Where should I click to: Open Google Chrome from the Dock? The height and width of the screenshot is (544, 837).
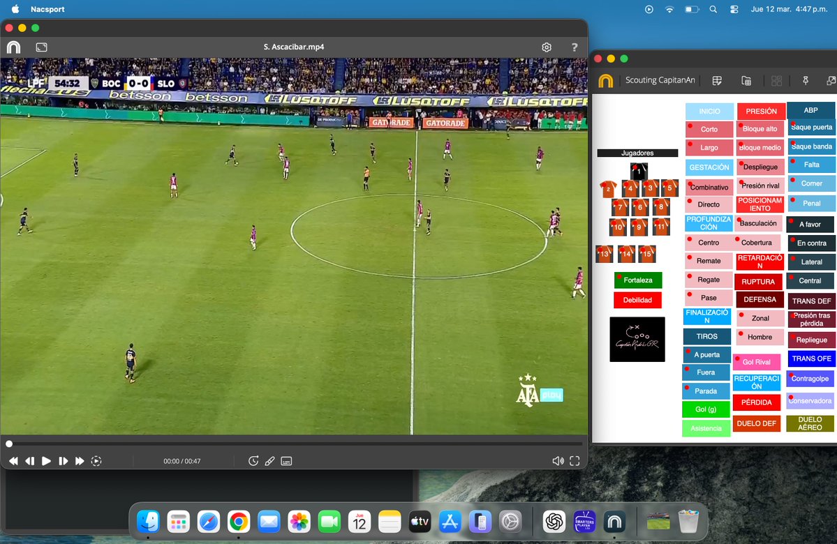point(239,522)
